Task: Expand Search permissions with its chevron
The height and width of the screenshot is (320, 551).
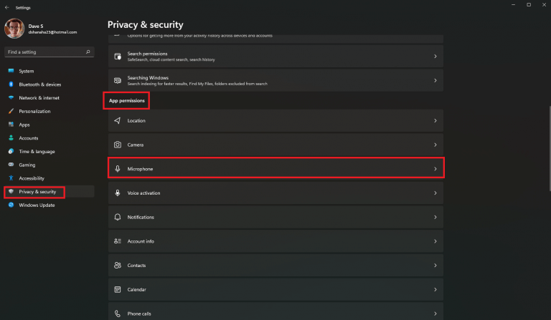Action: click(435, 56)
